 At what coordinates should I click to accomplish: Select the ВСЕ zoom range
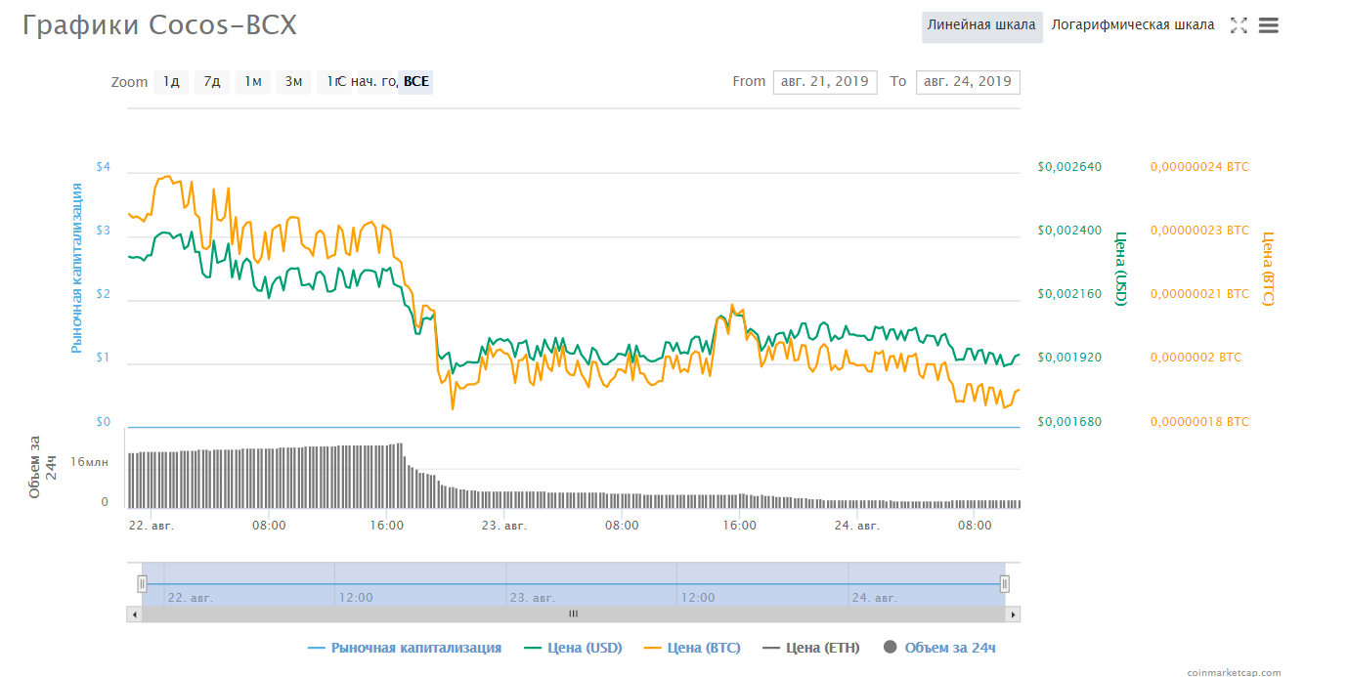pyautogui.click(x=415, y=82)
